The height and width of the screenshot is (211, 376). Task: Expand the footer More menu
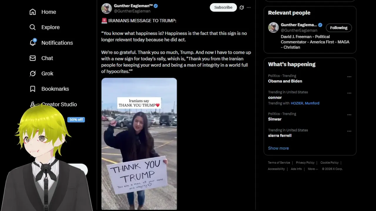click(313, 169)
